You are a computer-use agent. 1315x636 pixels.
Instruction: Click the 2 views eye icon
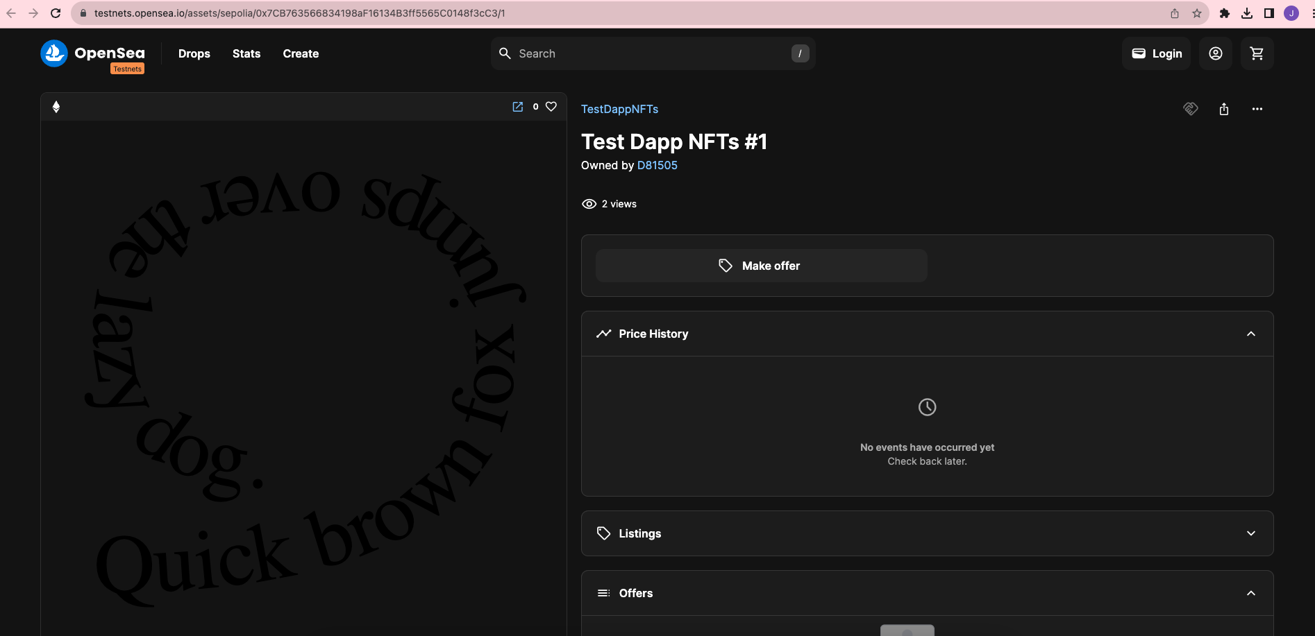tap(589, 204)
